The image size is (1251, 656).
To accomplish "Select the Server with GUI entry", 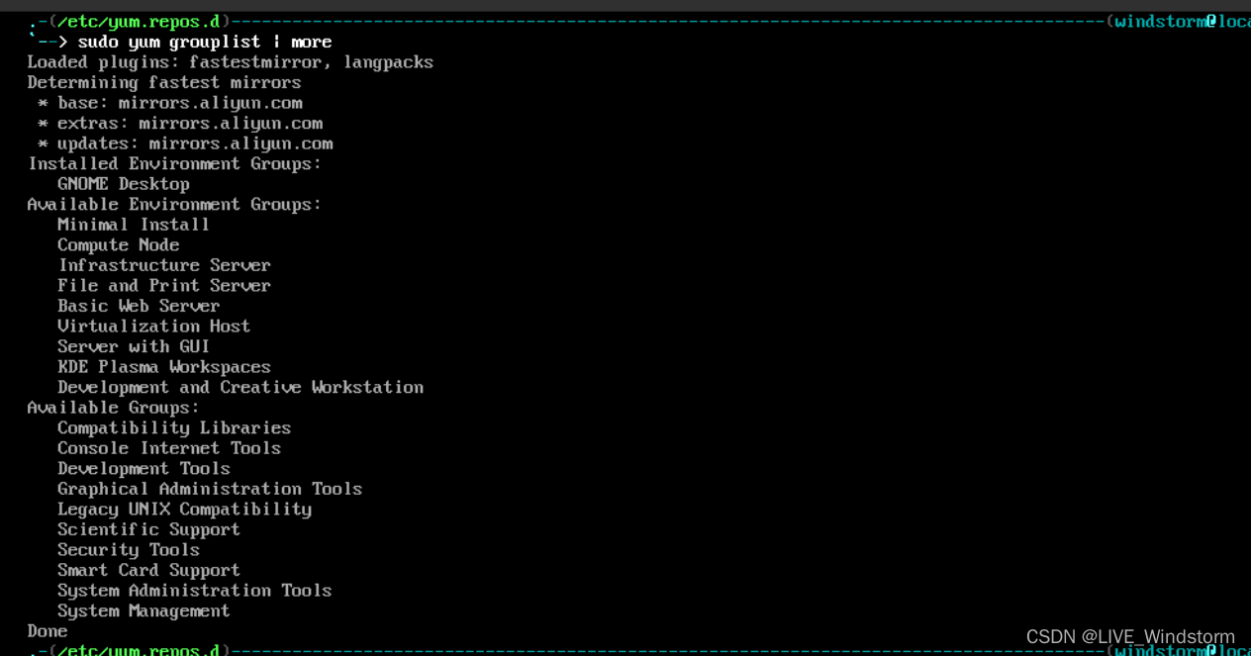I will [134, 346].
